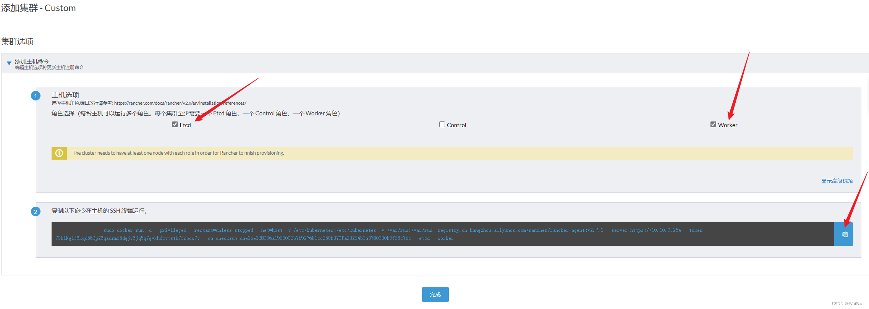869x309 pixels.
Task: Click the cluster role warning message text
Action: coord(178,153)
